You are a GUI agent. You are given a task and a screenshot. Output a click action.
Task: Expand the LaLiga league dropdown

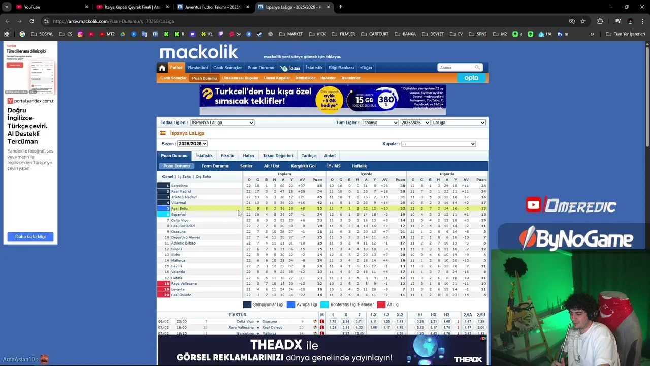pyautogui.click(x=459, y=123)
